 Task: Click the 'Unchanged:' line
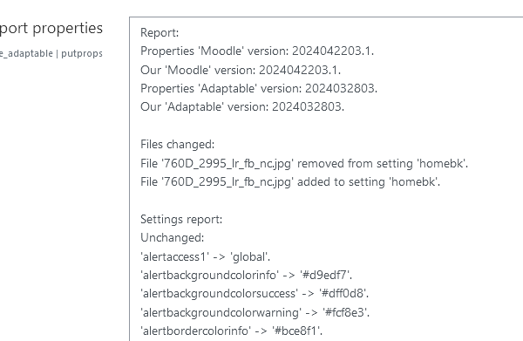[172, 238]
